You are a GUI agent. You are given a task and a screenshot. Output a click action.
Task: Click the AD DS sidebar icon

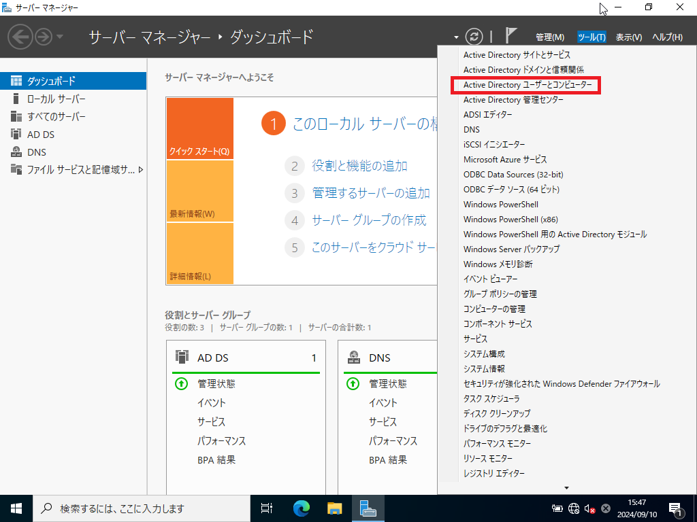[x=16, y=134]
